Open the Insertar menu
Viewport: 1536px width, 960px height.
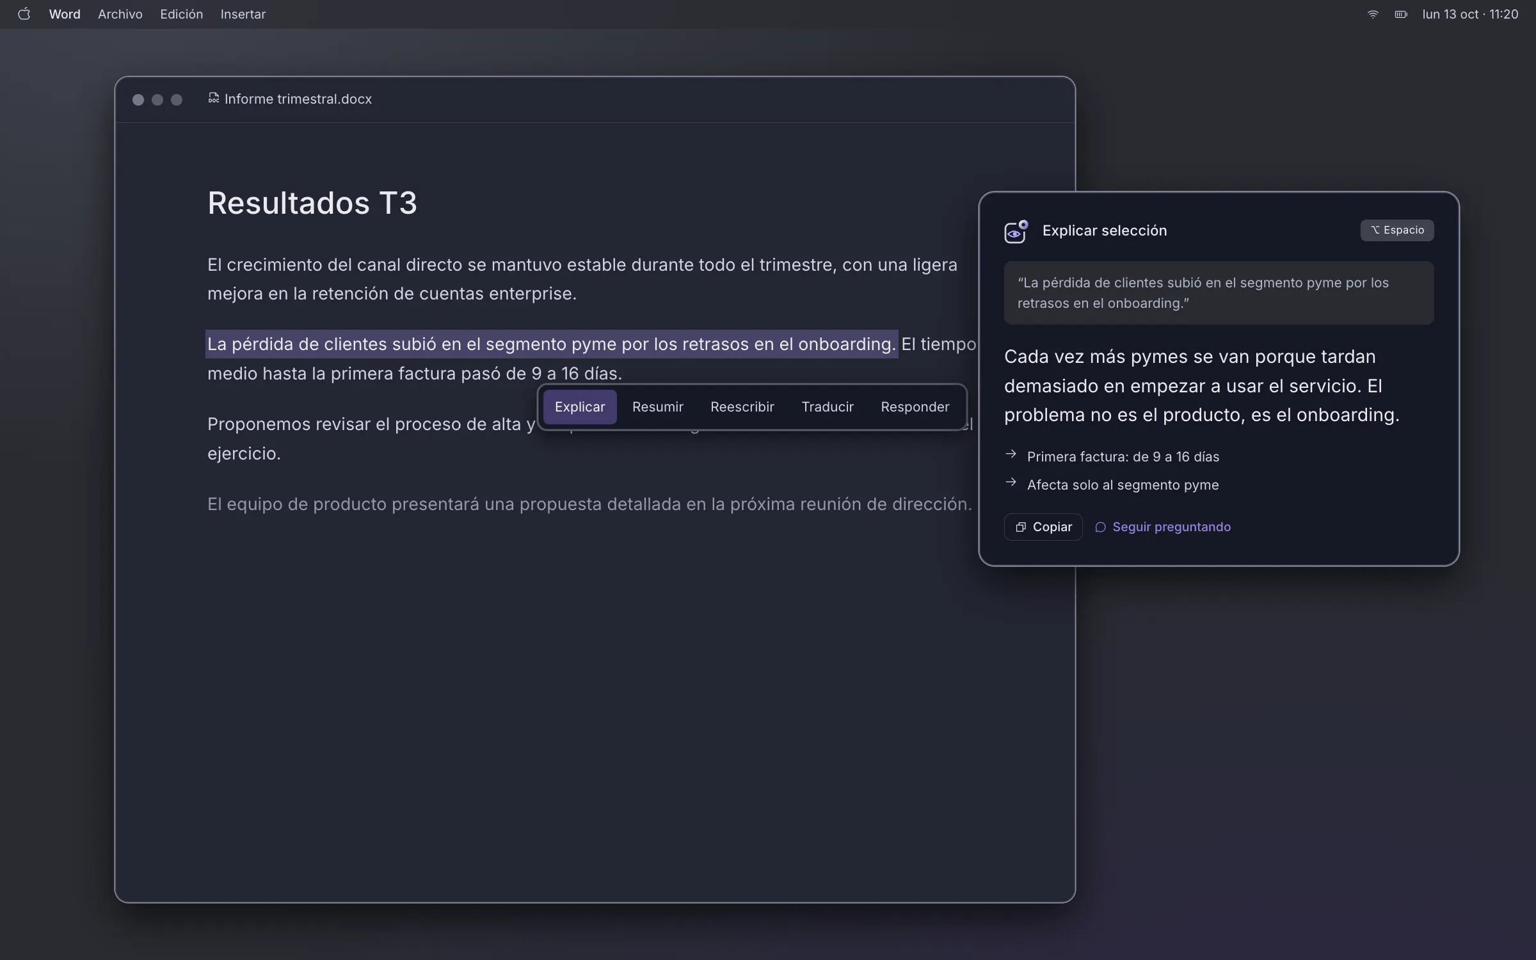tap(243, 14)
